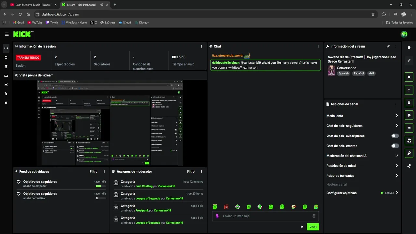The width and height of the screenshot is (416, 234).
Task: Click the chat bubble icon in right sidebar
Action: click(x=409, y=115)
